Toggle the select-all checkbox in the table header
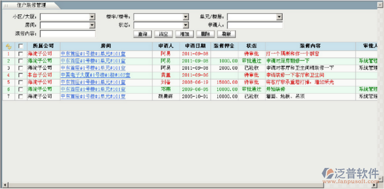Image resolution: width=384 pixels, height=189 pixels. coord(21,46)
